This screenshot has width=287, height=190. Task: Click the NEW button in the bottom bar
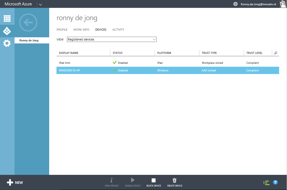[15, 182]
